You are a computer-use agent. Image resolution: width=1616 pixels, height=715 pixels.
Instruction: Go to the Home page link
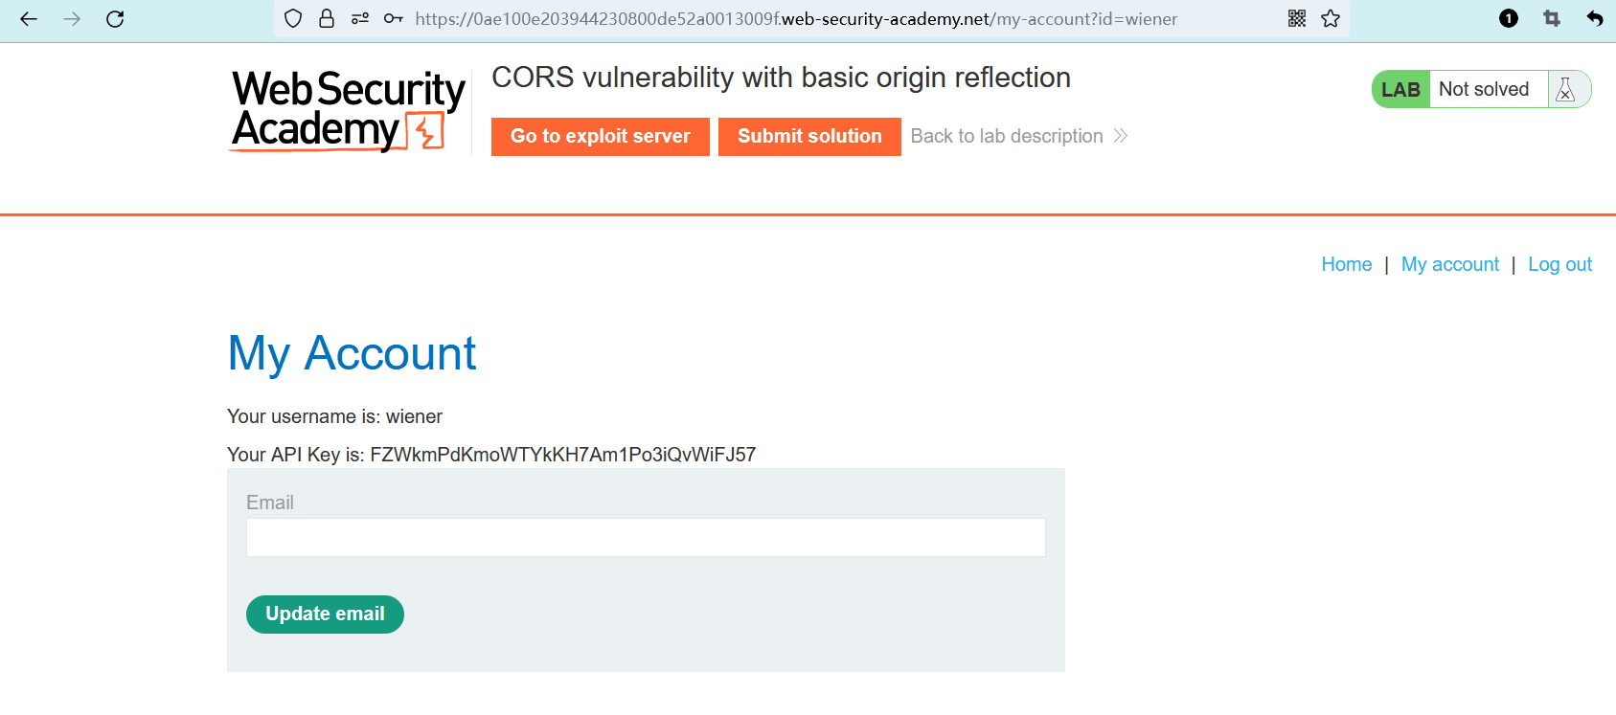coord(1346,264)
